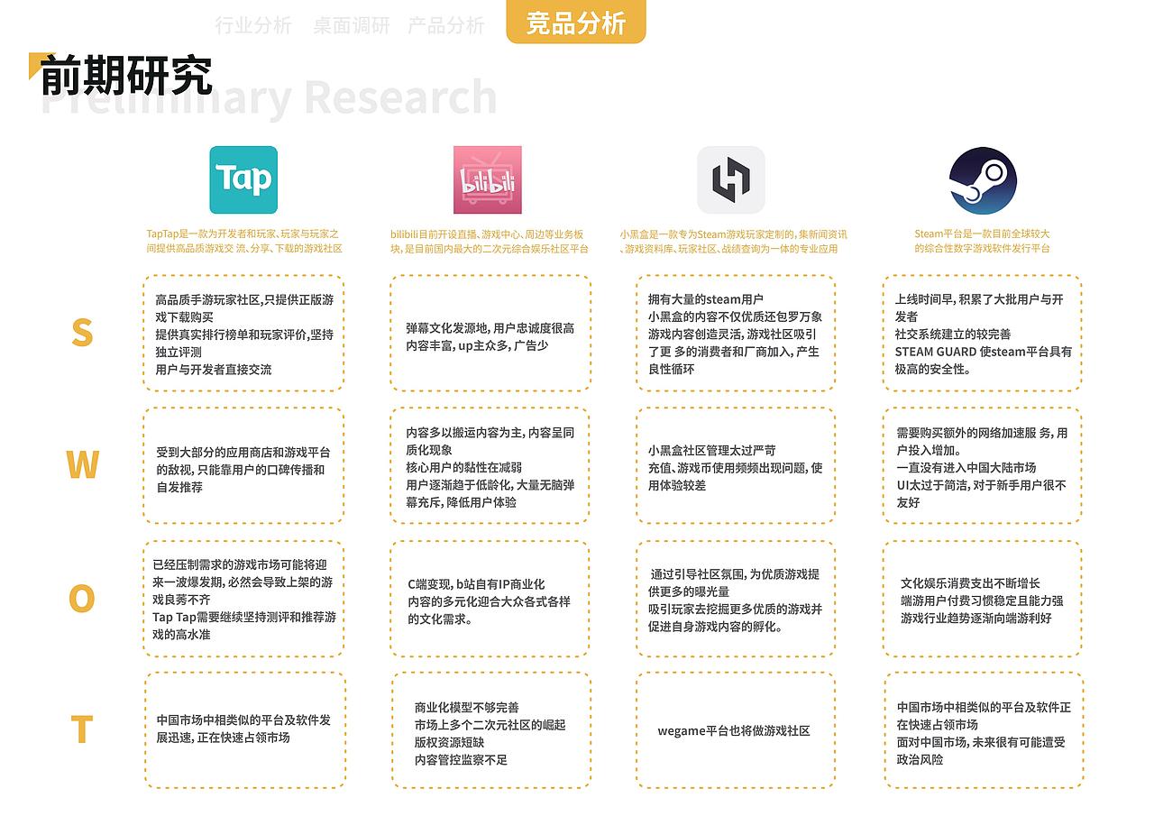Click bilibili weakness box 内容多以搬运内容为主

tap(490, 465)
